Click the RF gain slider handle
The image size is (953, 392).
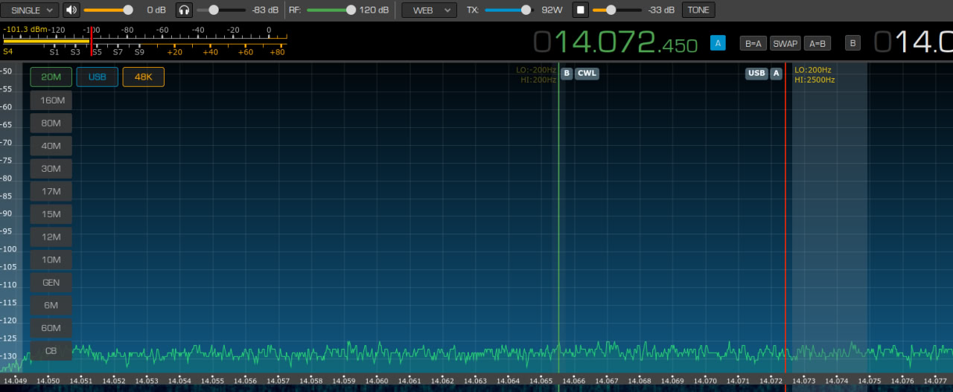click(x=351, y=10)
